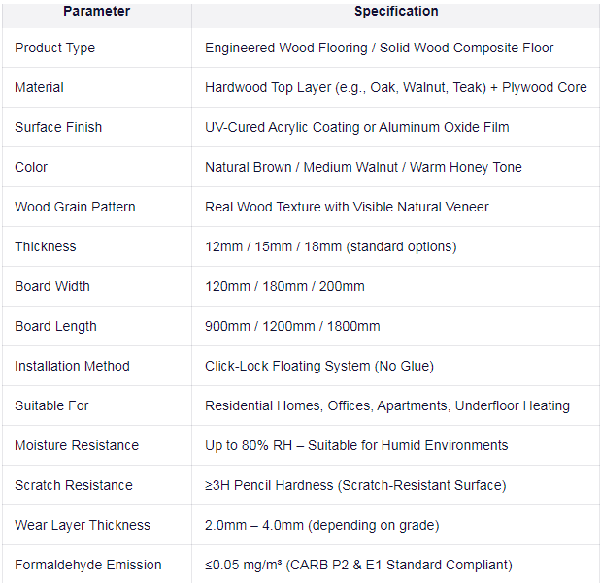Click the Formaldehyde Emission value text
The height and width of the screenshot is (583, 600).
(x=358, y=565)
